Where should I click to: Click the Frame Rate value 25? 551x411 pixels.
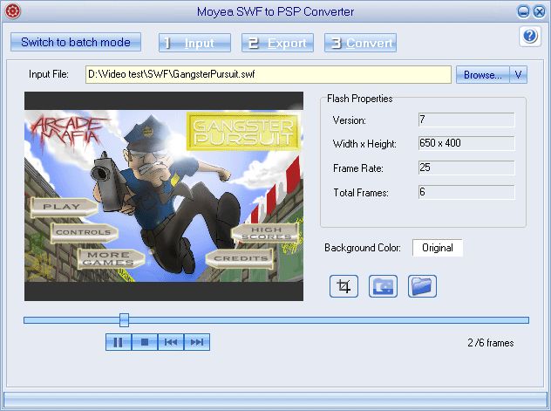click(x=466, y=168)
